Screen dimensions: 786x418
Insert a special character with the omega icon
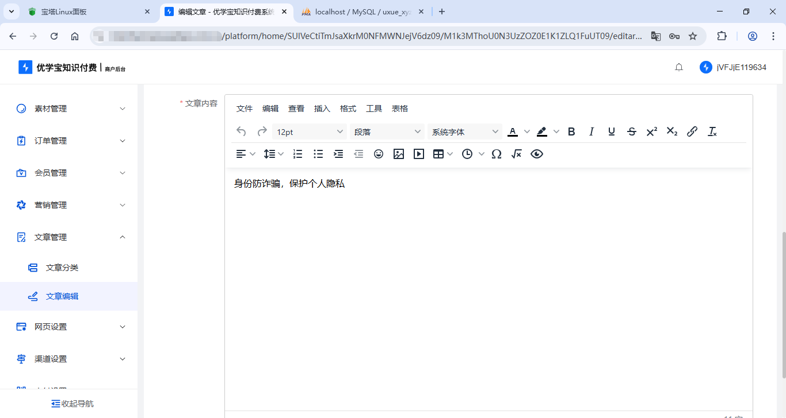click(497, 153)
